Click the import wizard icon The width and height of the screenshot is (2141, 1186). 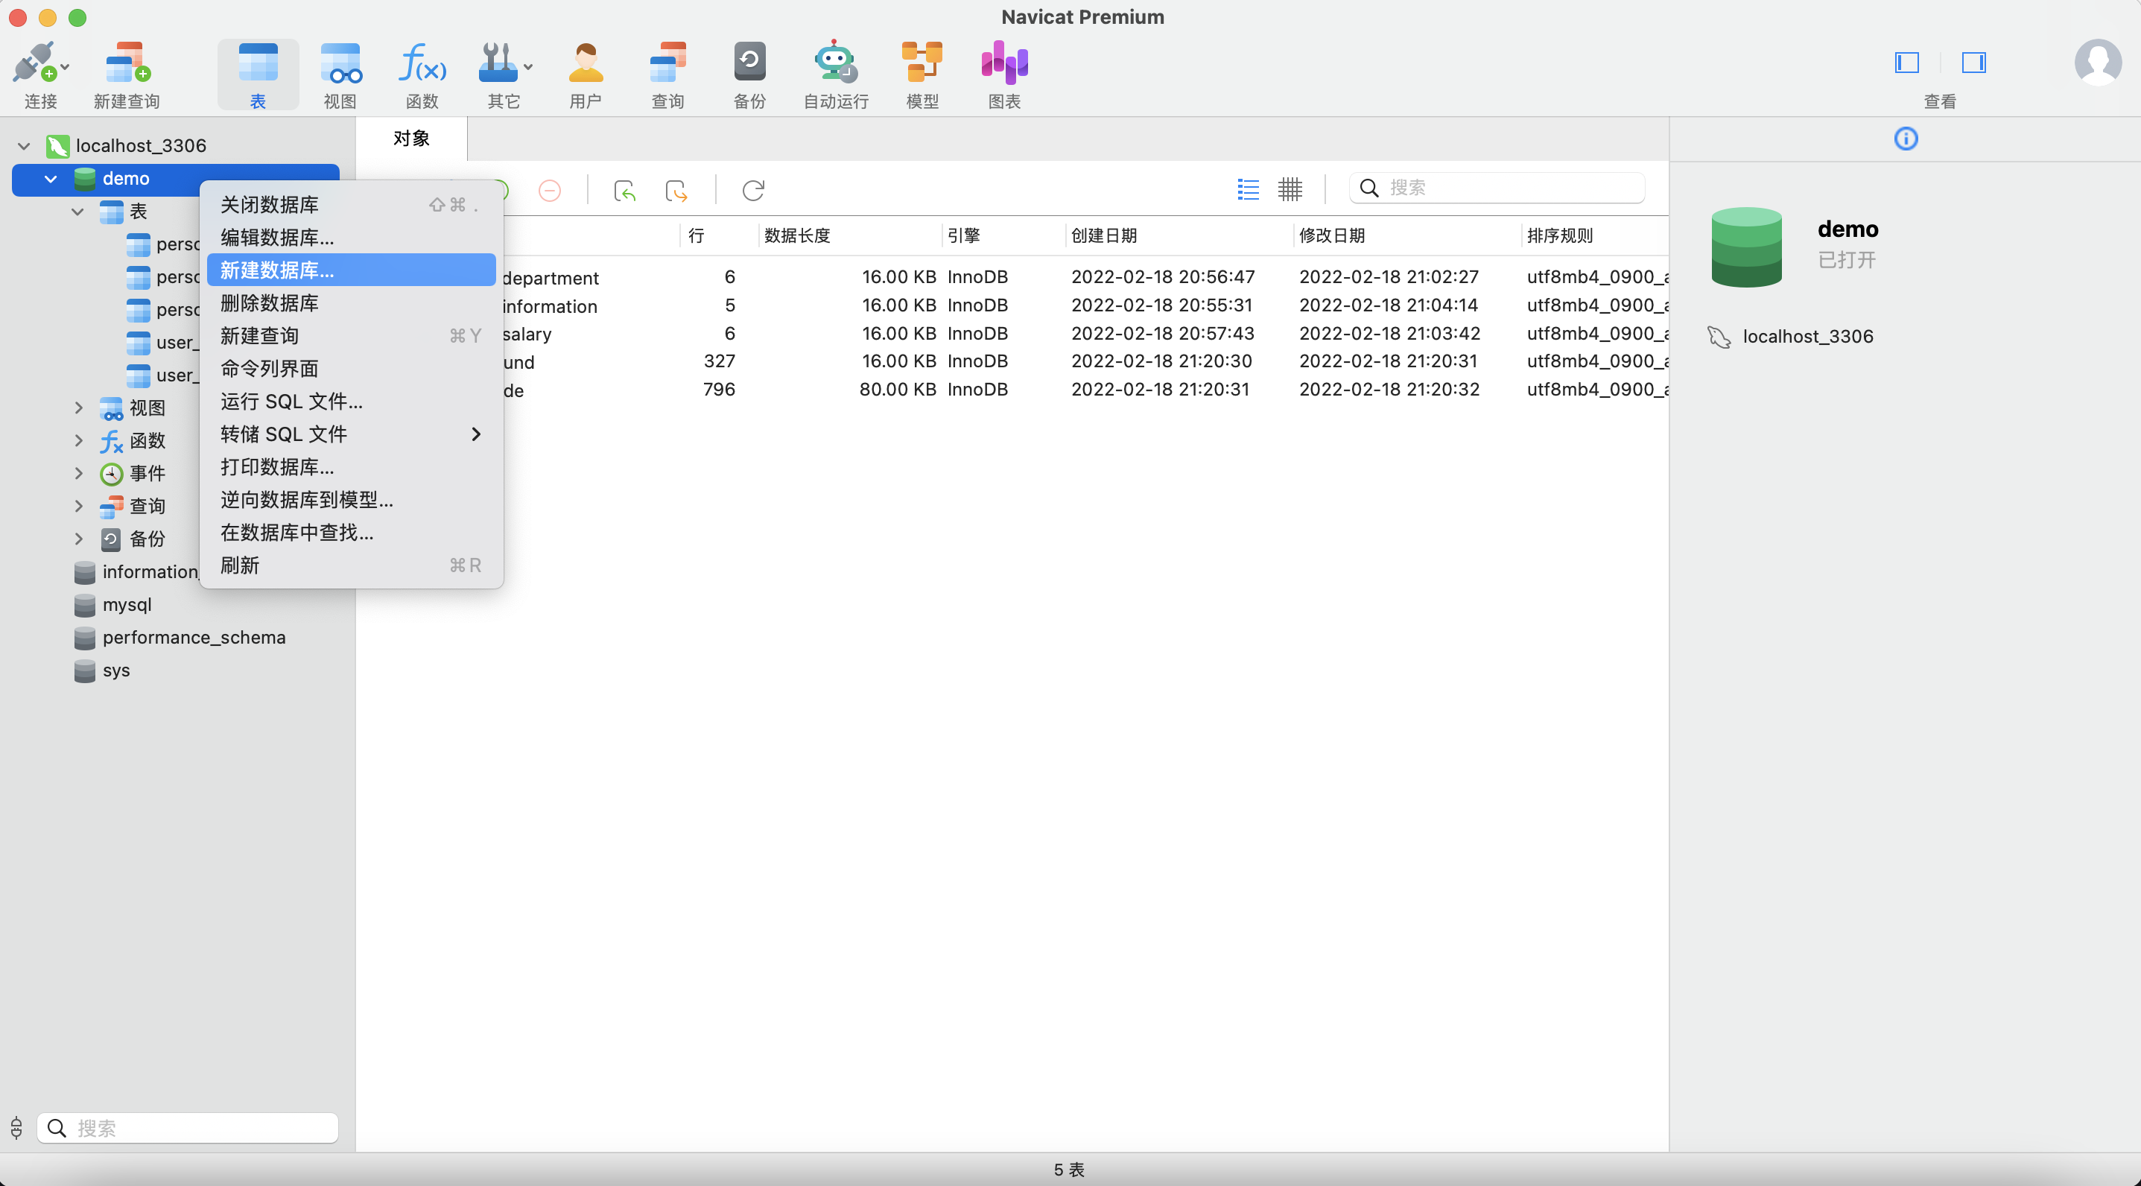pos(625,190)
